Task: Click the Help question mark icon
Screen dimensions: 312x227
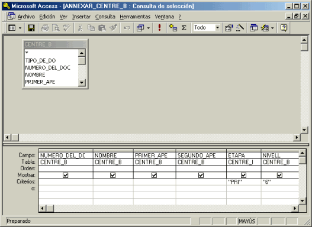Action: (284, 28)
